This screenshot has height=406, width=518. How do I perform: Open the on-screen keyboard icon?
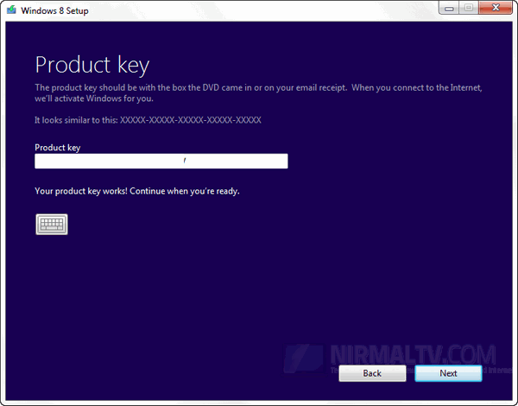(52, 224)
